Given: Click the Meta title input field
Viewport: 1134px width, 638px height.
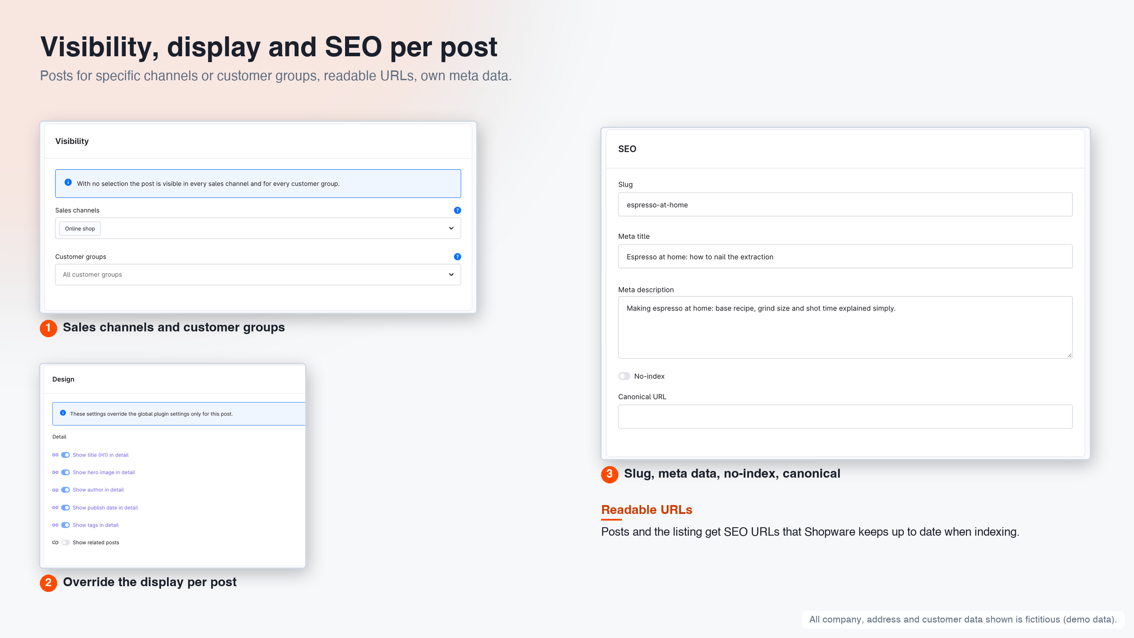Looking at the screenshot, I should [845, 257].
